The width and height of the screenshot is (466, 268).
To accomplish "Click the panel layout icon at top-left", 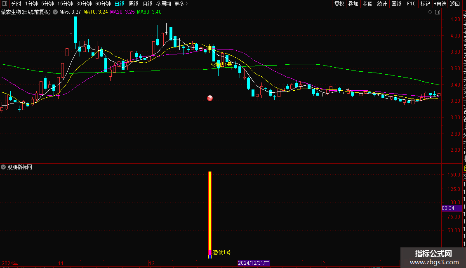I will pyautogui.click(x=5, y=4).
